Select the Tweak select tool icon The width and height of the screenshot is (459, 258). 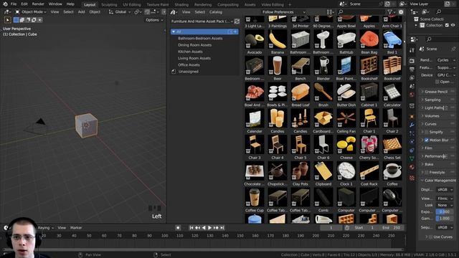pos(8,20)
